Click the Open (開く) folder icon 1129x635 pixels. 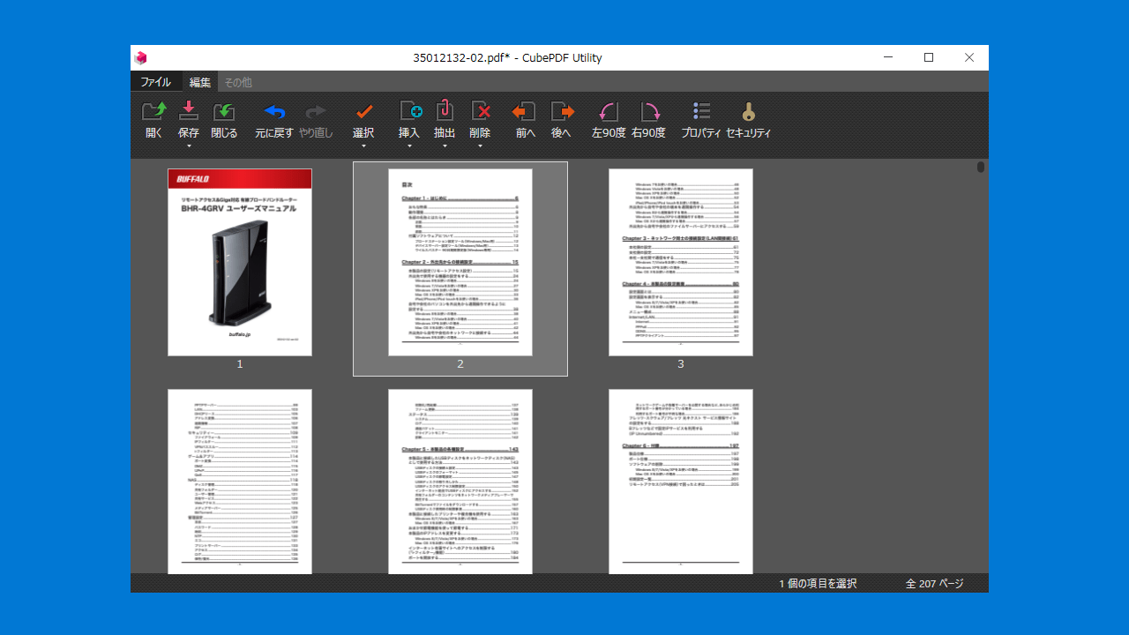point(153,112)
